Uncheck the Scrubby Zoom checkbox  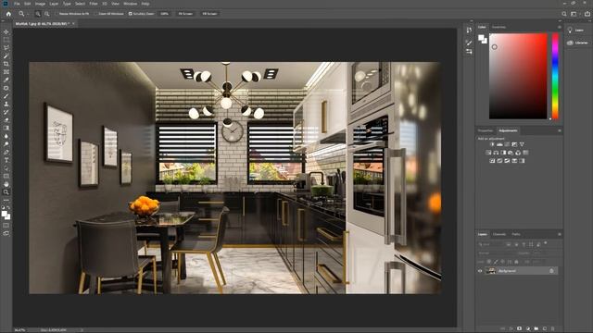[130, 14]
